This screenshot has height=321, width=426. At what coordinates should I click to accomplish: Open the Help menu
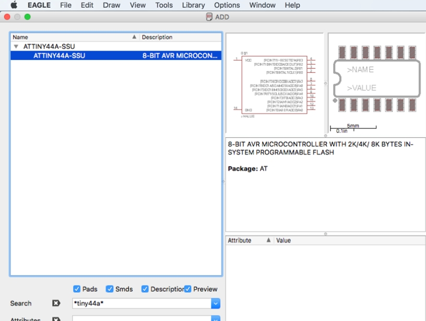pos(292,5)
